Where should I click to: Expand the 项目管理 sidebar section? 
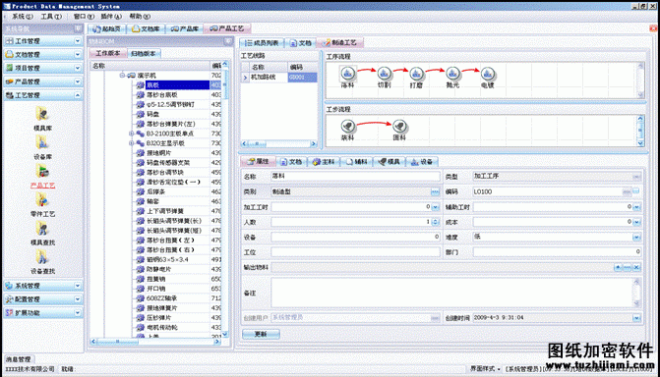click(x=78, y=68)
